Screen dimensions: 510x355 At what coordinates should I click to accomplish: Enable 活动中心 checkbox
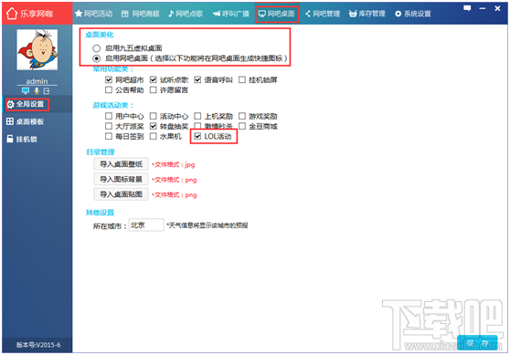154,116
